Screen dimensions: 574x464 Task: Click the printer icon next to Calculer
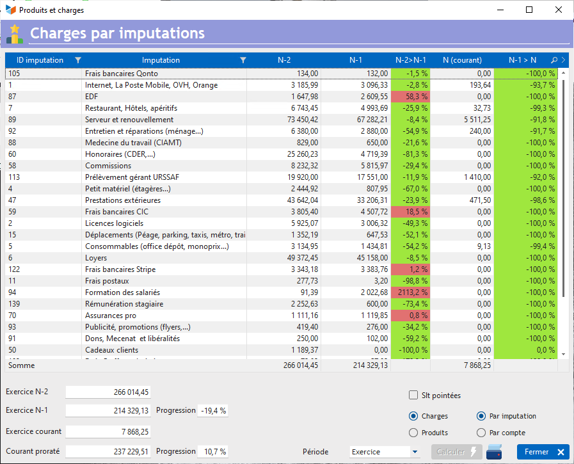(x=493, y=452)
